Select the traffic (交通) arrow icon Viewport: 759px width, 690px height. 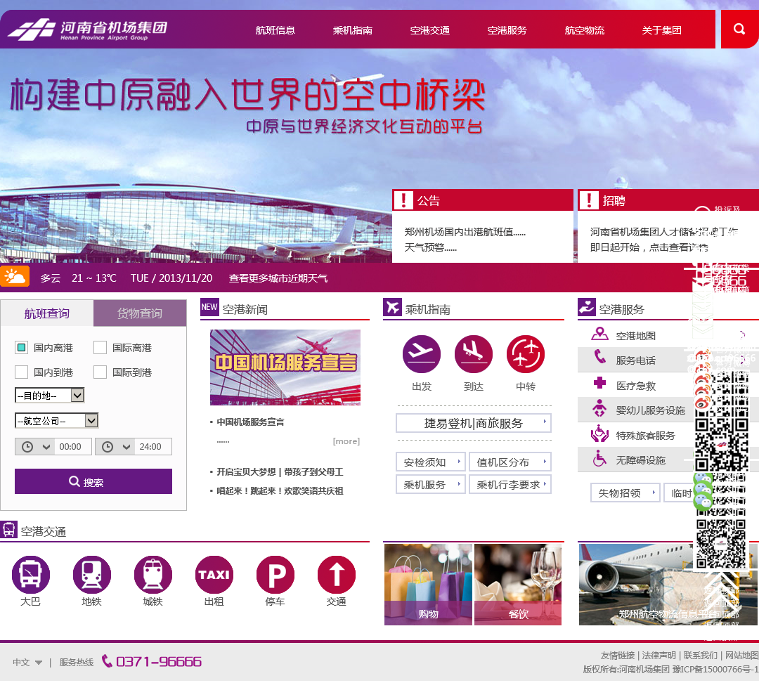click(337, 574)
